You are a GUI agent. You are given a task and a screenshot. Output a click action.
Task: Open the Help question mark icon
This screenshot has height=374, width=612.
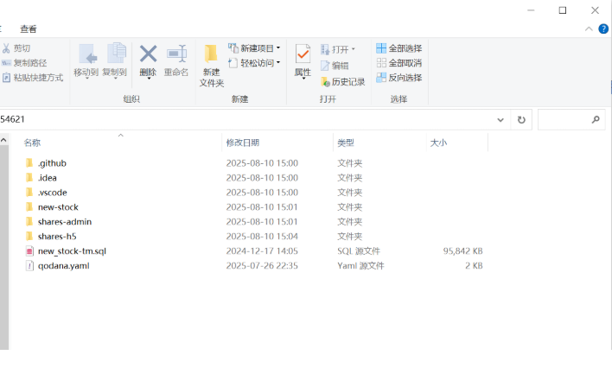click(603, 29)
